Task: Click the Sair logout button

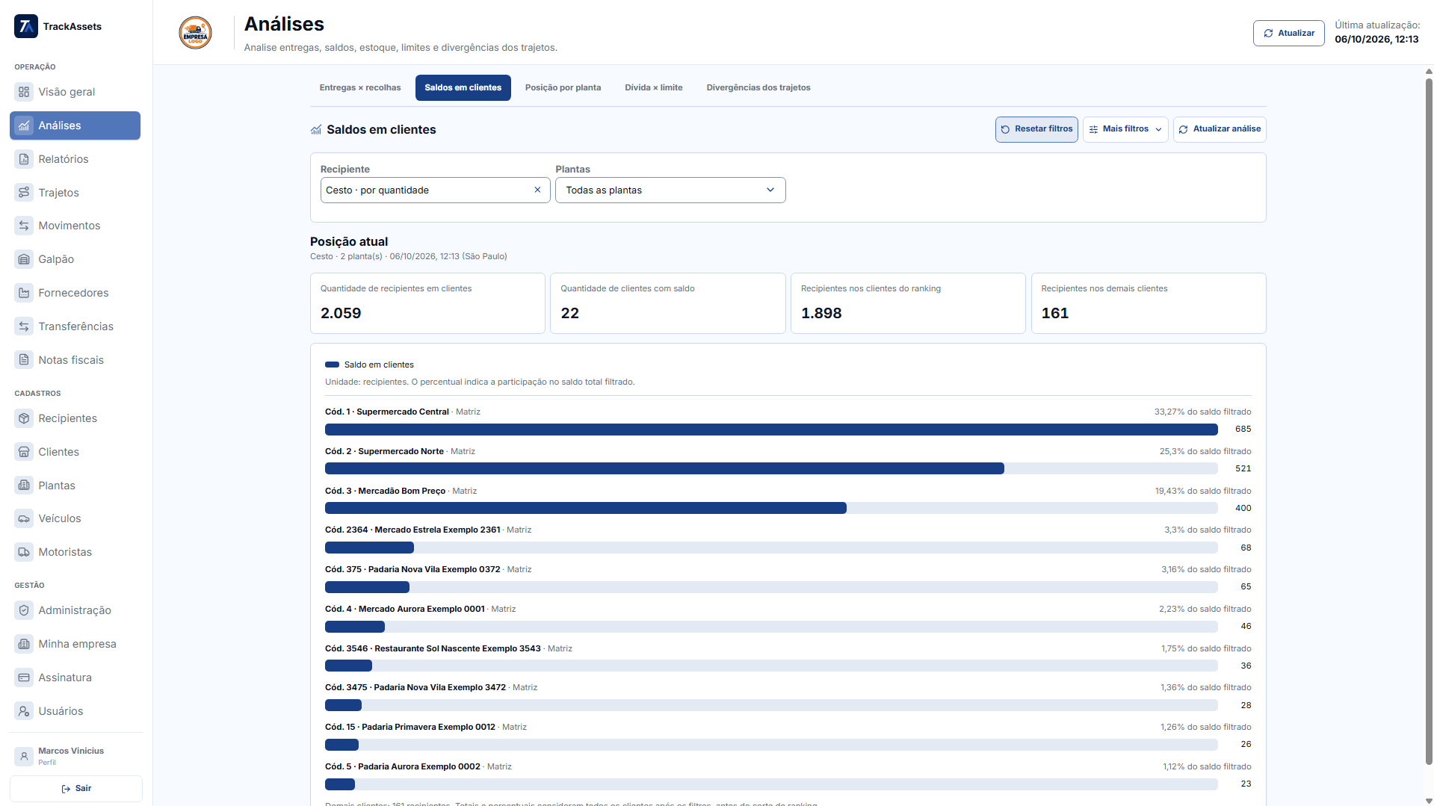Action: (76, 788)
